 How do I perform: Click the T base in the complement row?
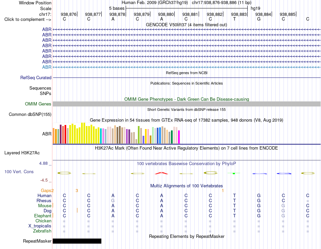point(234,19)
